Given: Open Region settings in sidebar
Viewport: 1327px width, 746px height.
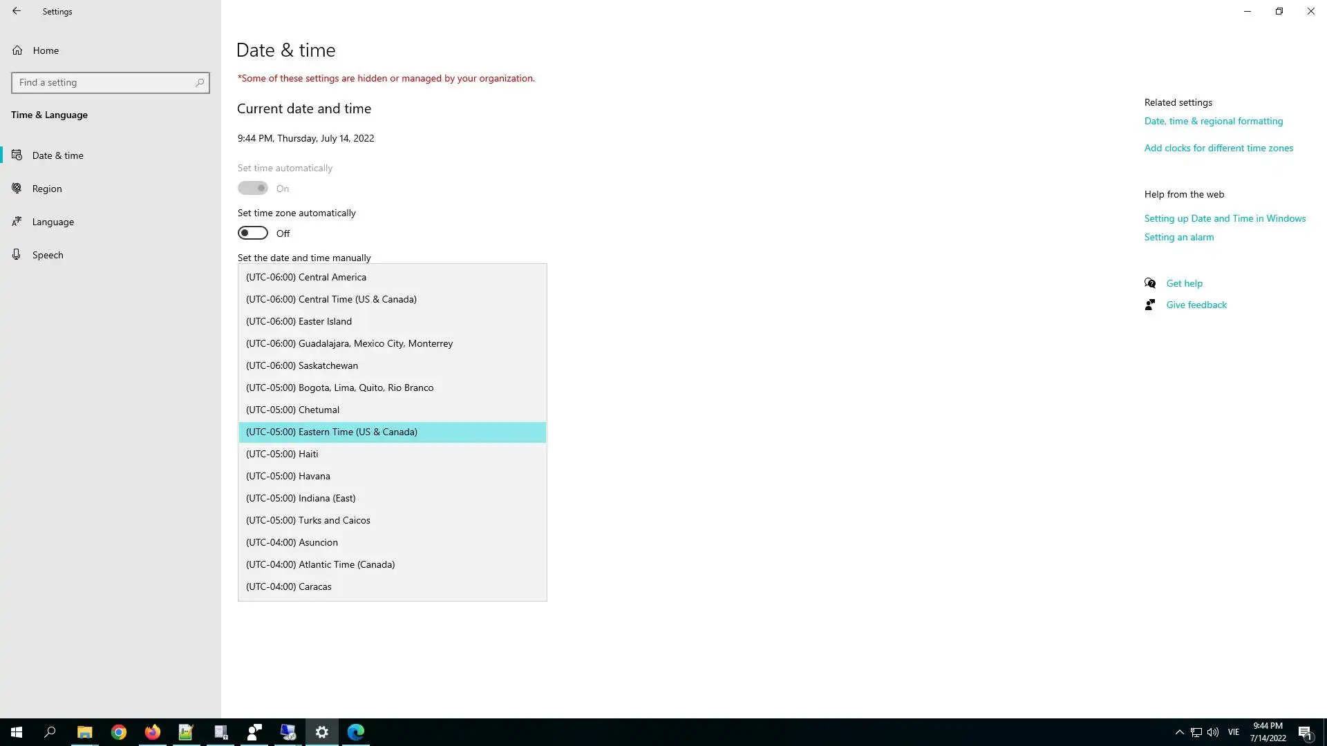Looking at the screenshot, I should point(47,189).
